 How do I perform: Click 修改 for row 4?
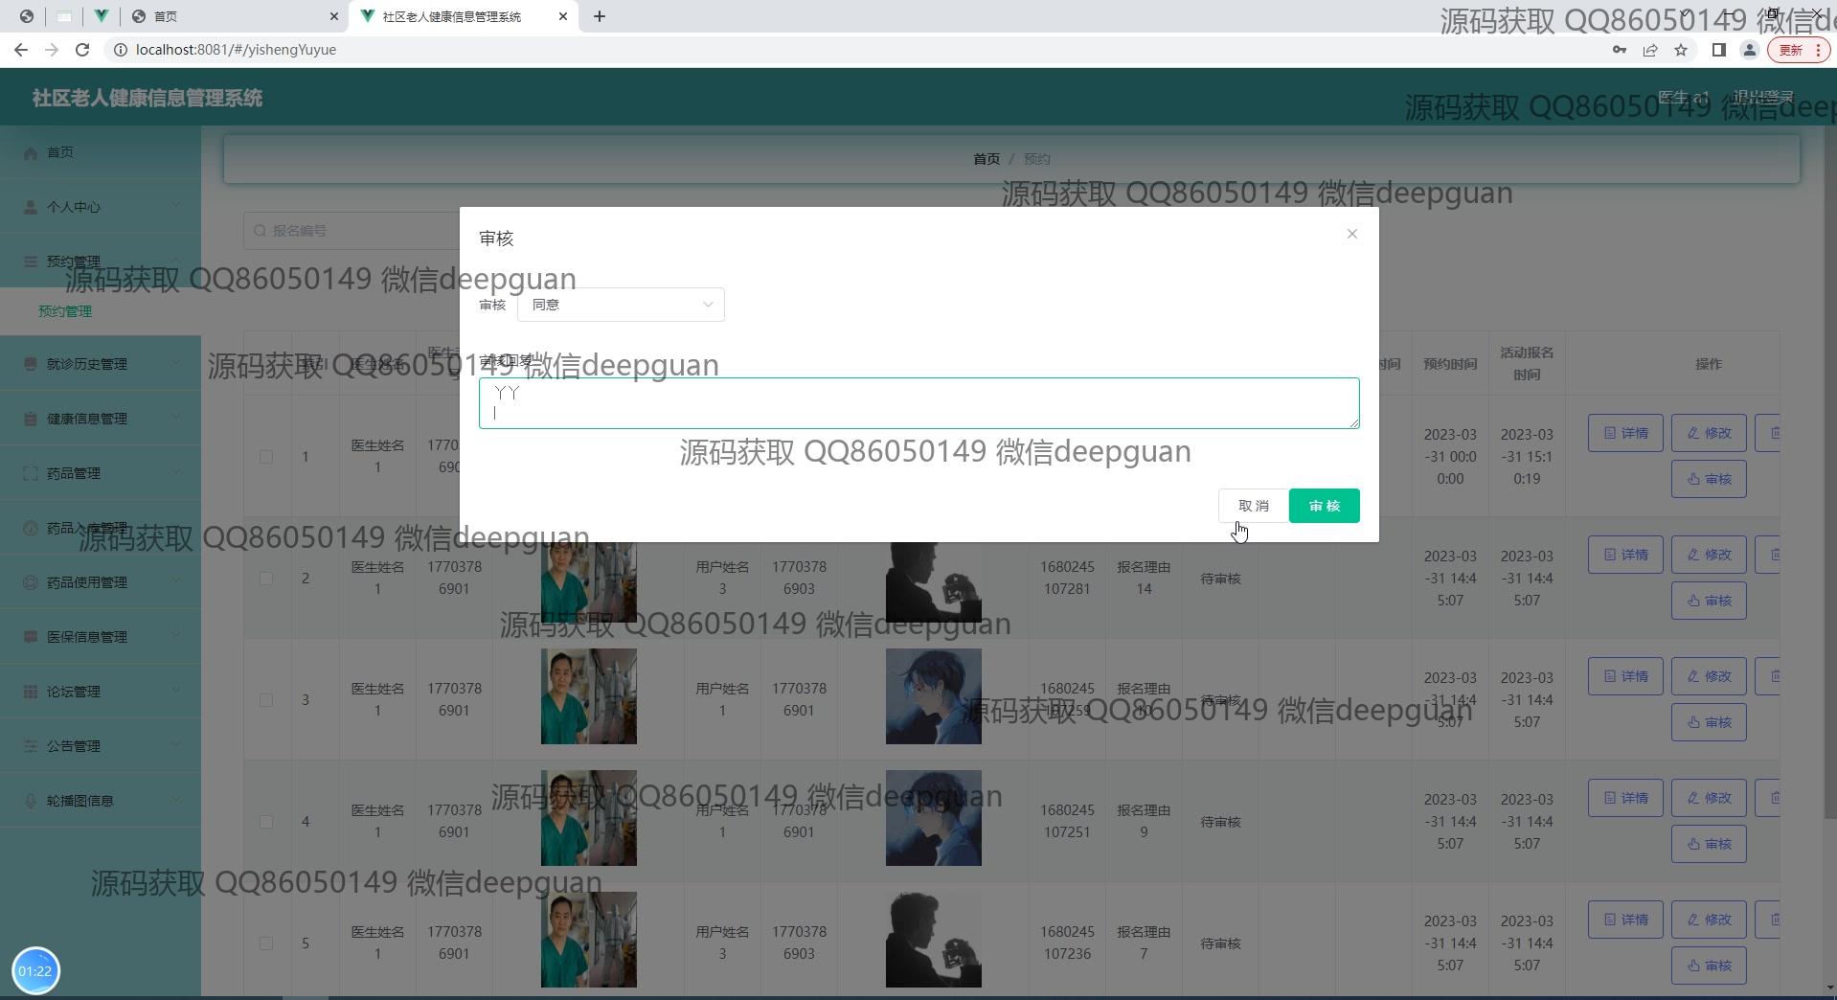(1709, 798)
